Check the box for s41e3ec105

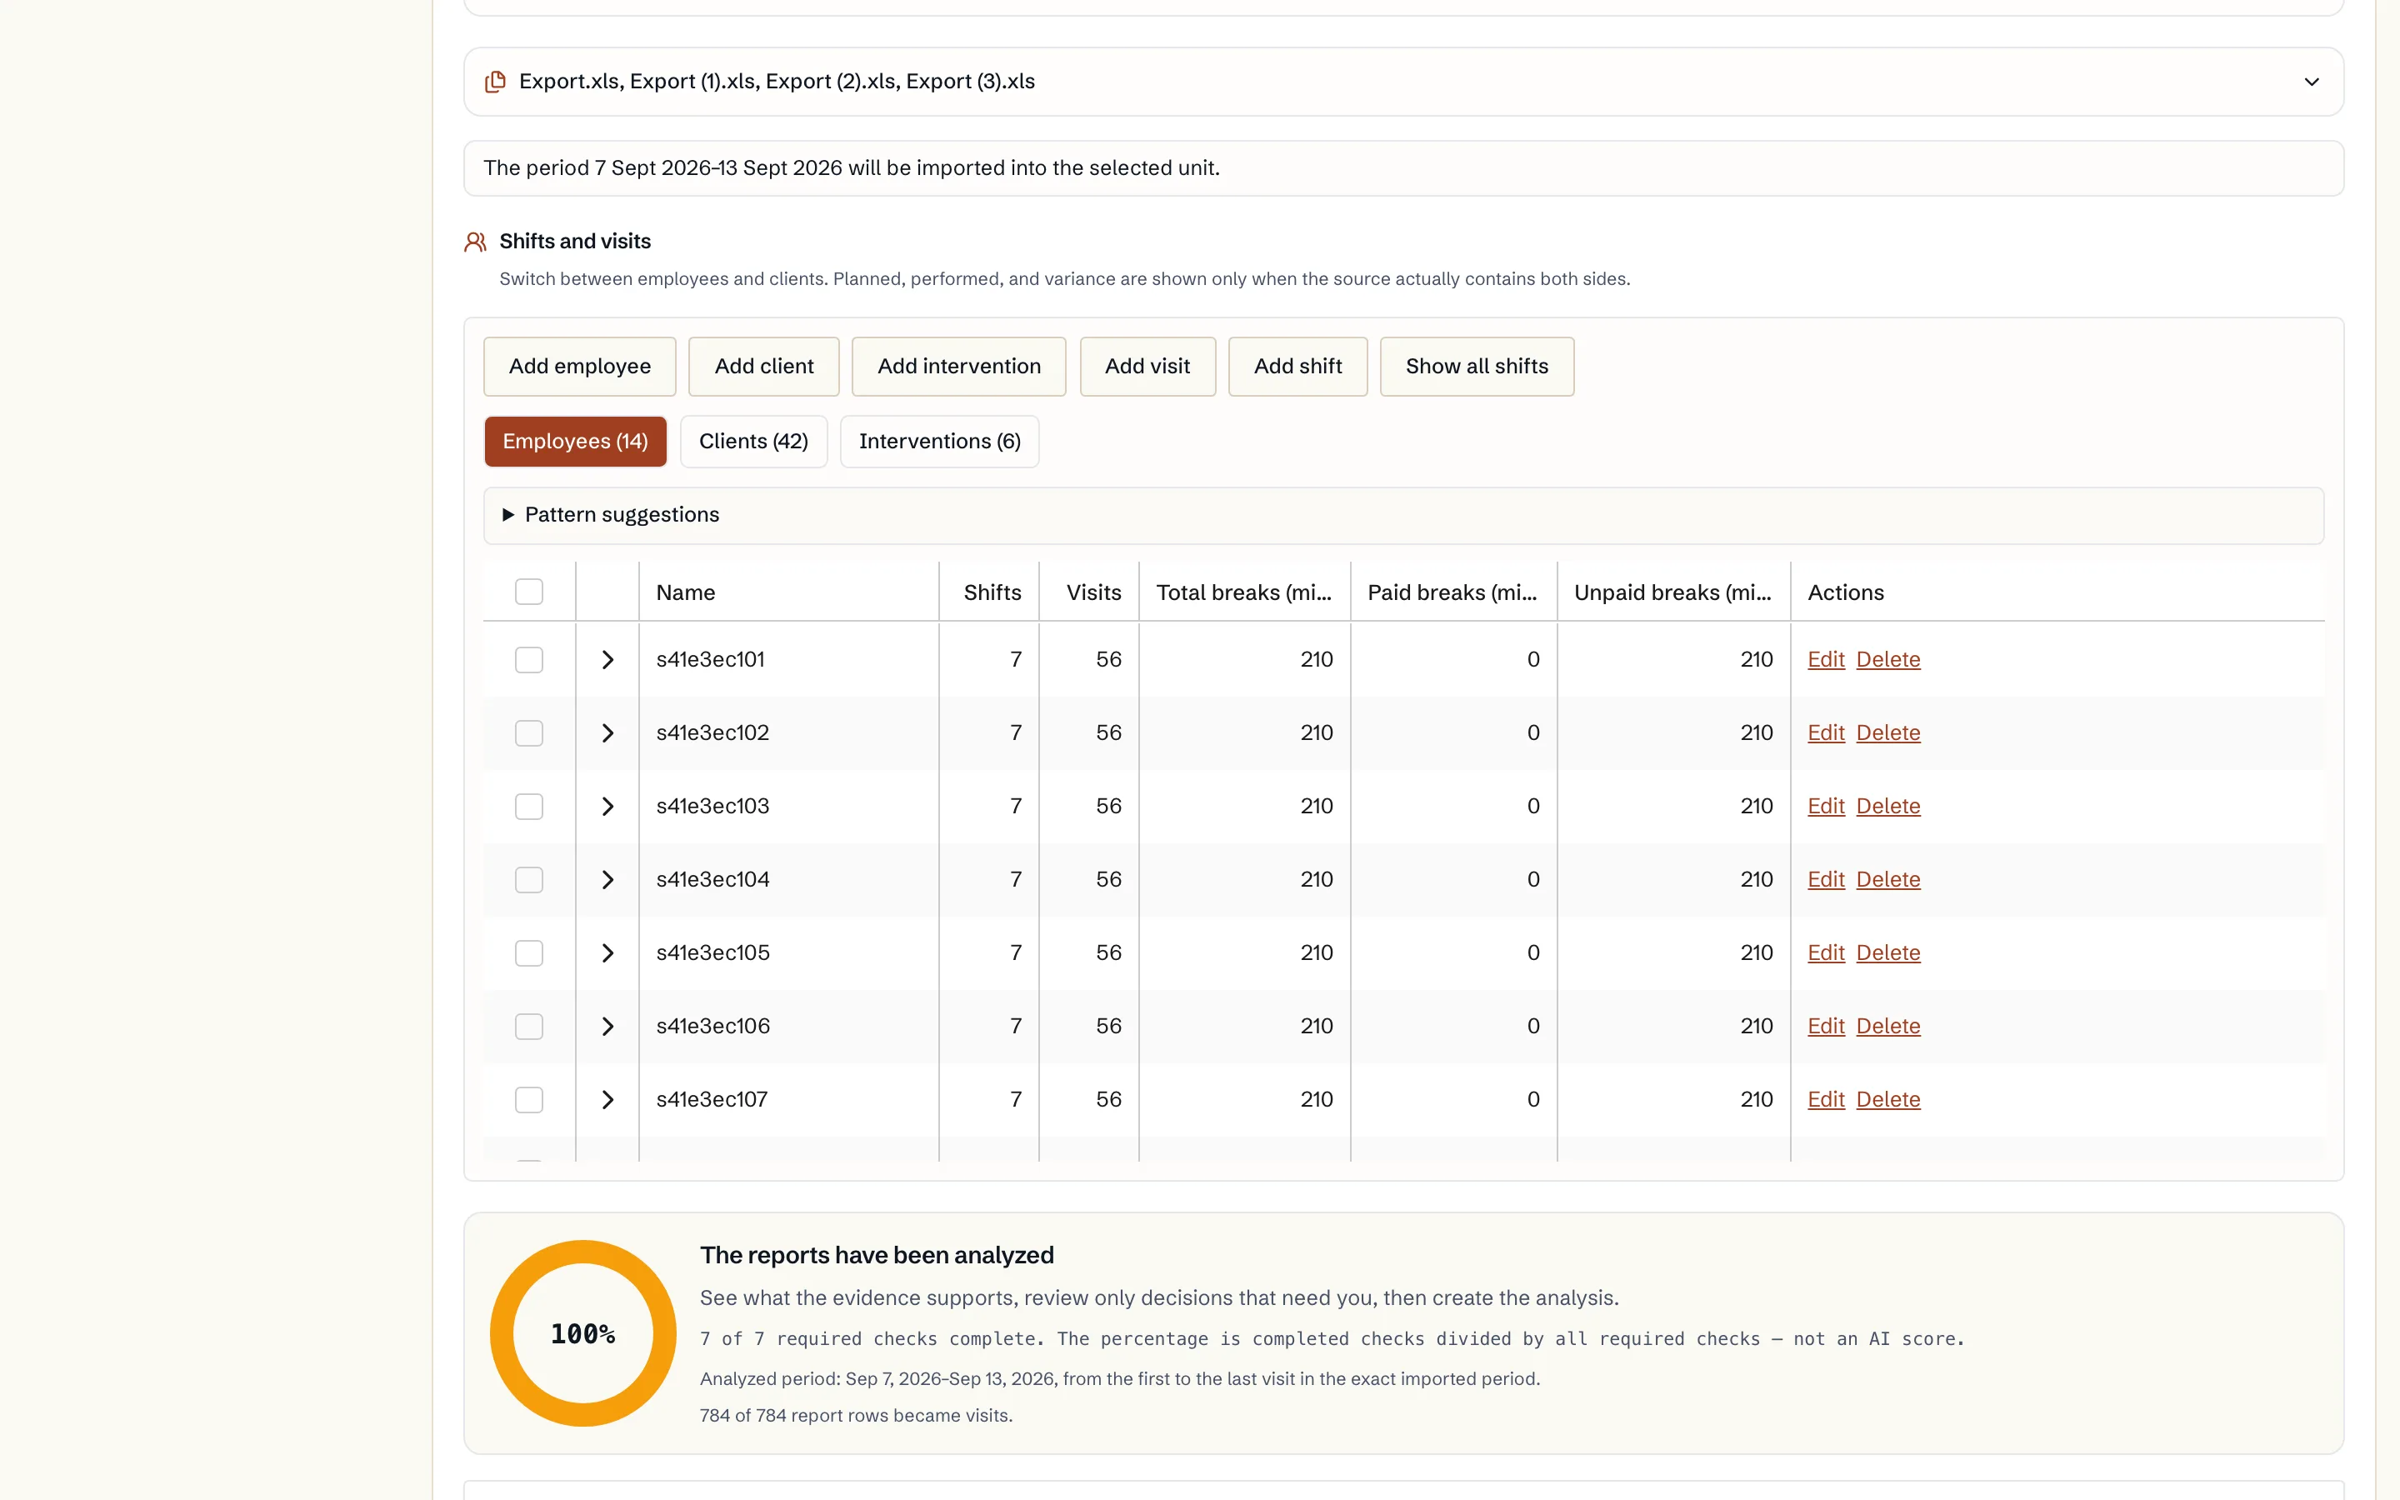(528, 953)
